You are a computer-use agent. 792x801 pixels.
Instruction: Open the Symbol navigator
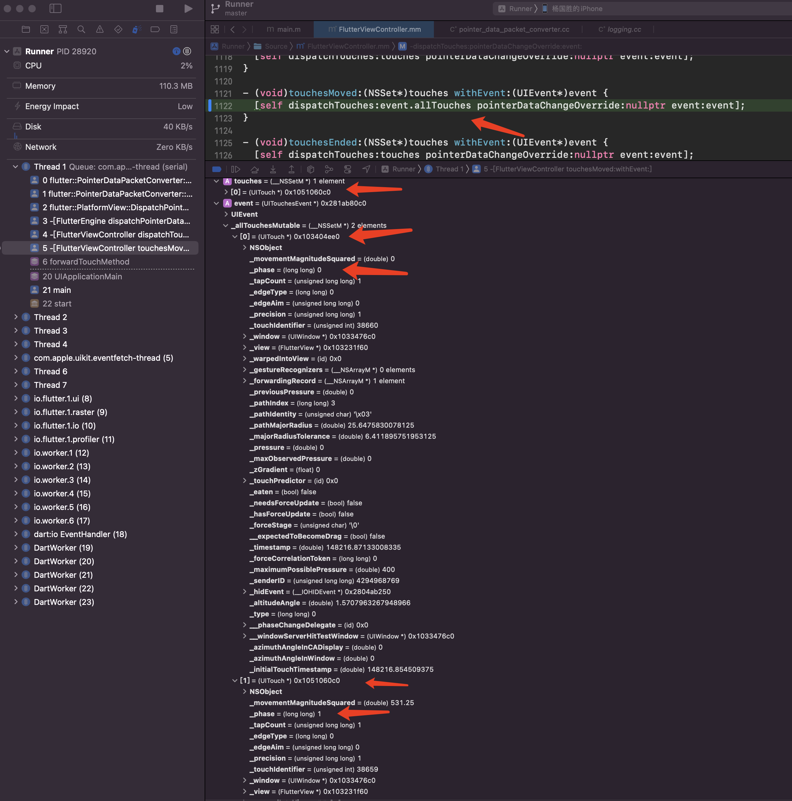(x=63, y=29)
